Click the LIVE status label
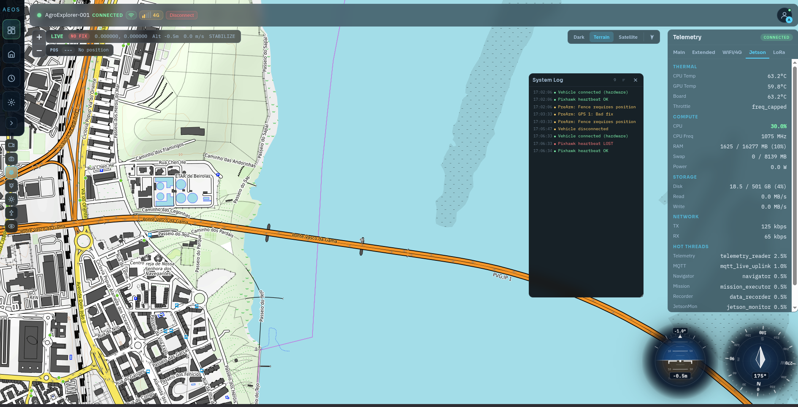 (57, 36)
